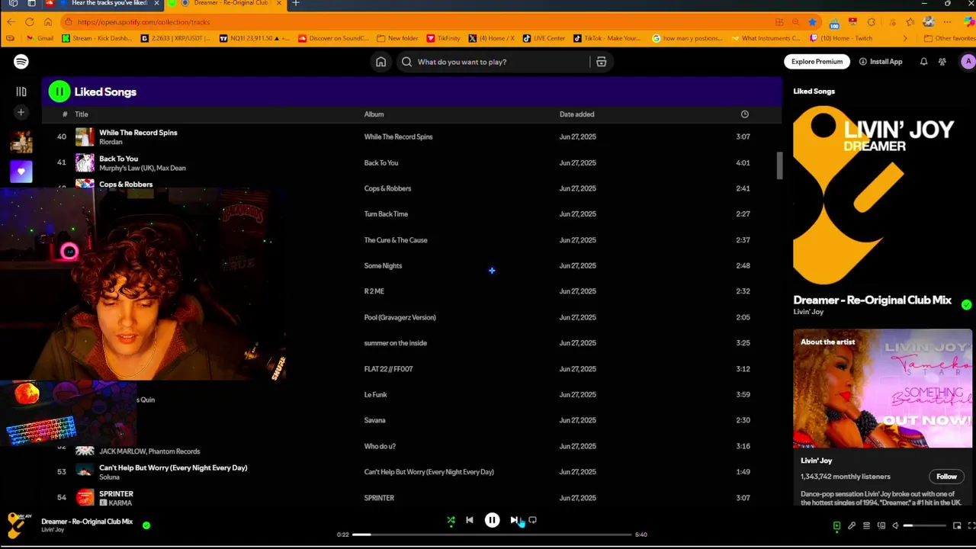Open the mini player icon
Viewport: 976px width, 549px height.
[x=957, y=525]
